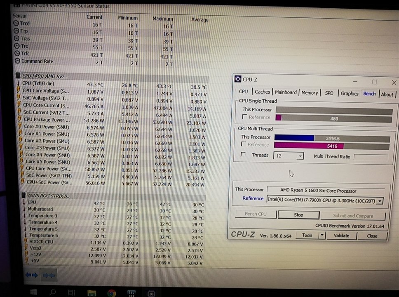Click the lightning icon beside +12V
The height and width of the screenshot is (297, 399).
point(26,254)
